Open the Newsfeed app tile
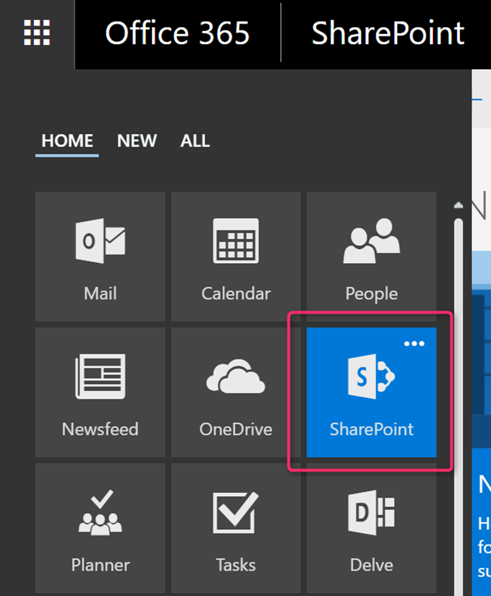The width and height of the screenshot is (491, 596). click(x=100, y=392)
